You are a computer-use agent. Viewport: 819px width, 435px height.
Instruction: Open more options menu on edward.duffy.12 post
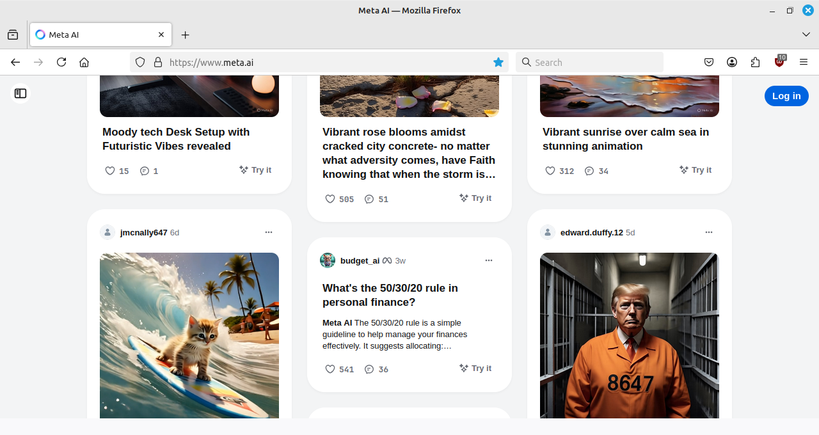tap(709, 232)
